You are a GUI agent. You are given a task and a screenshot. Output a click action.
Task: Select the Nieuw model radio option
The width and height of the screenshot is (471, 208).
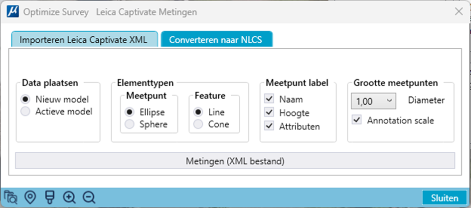[25, 99]
